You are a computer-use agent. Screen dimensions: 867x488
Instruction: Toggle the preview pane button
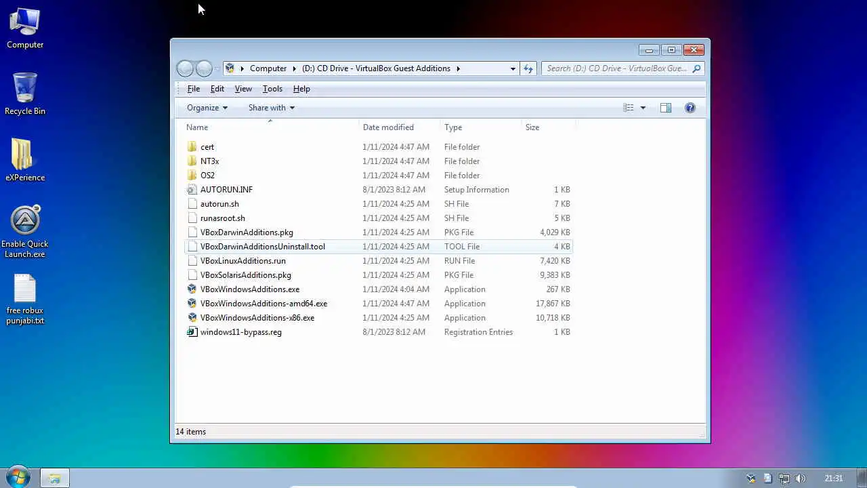click(666, 108)
